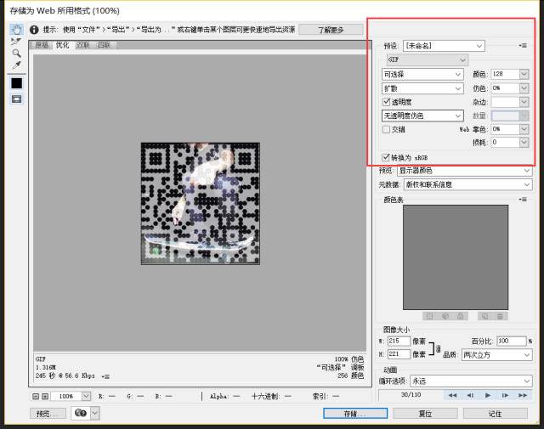Click the 存储 button
The height and width of the screenshot is (429, 544).
point(355,414)
